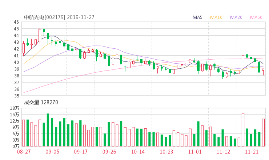Select the 08-27 date axis label

tap(24, 152)
